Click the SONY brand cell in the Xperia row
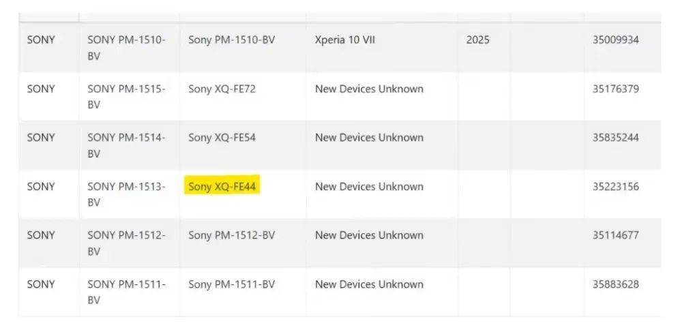 pos(41,40)
